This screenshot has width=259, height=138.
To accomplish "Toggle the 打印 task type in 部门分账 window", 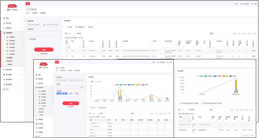I will click(x=59, y=93).
